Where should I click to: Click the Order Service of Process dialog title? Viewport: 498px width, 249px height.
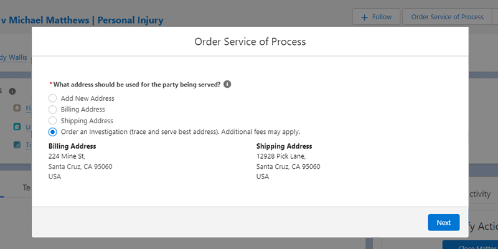coord(250,42)
